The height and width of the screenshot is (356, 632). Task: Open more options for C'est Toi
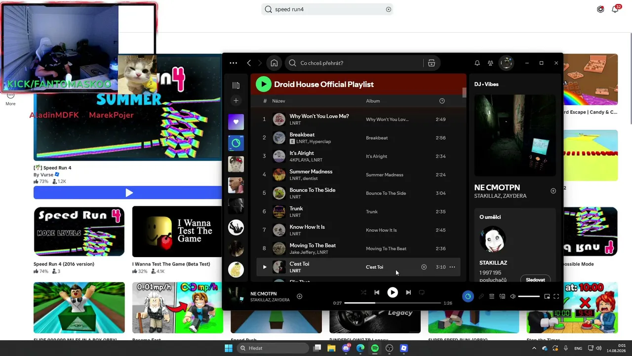click(x=452, y=267)
